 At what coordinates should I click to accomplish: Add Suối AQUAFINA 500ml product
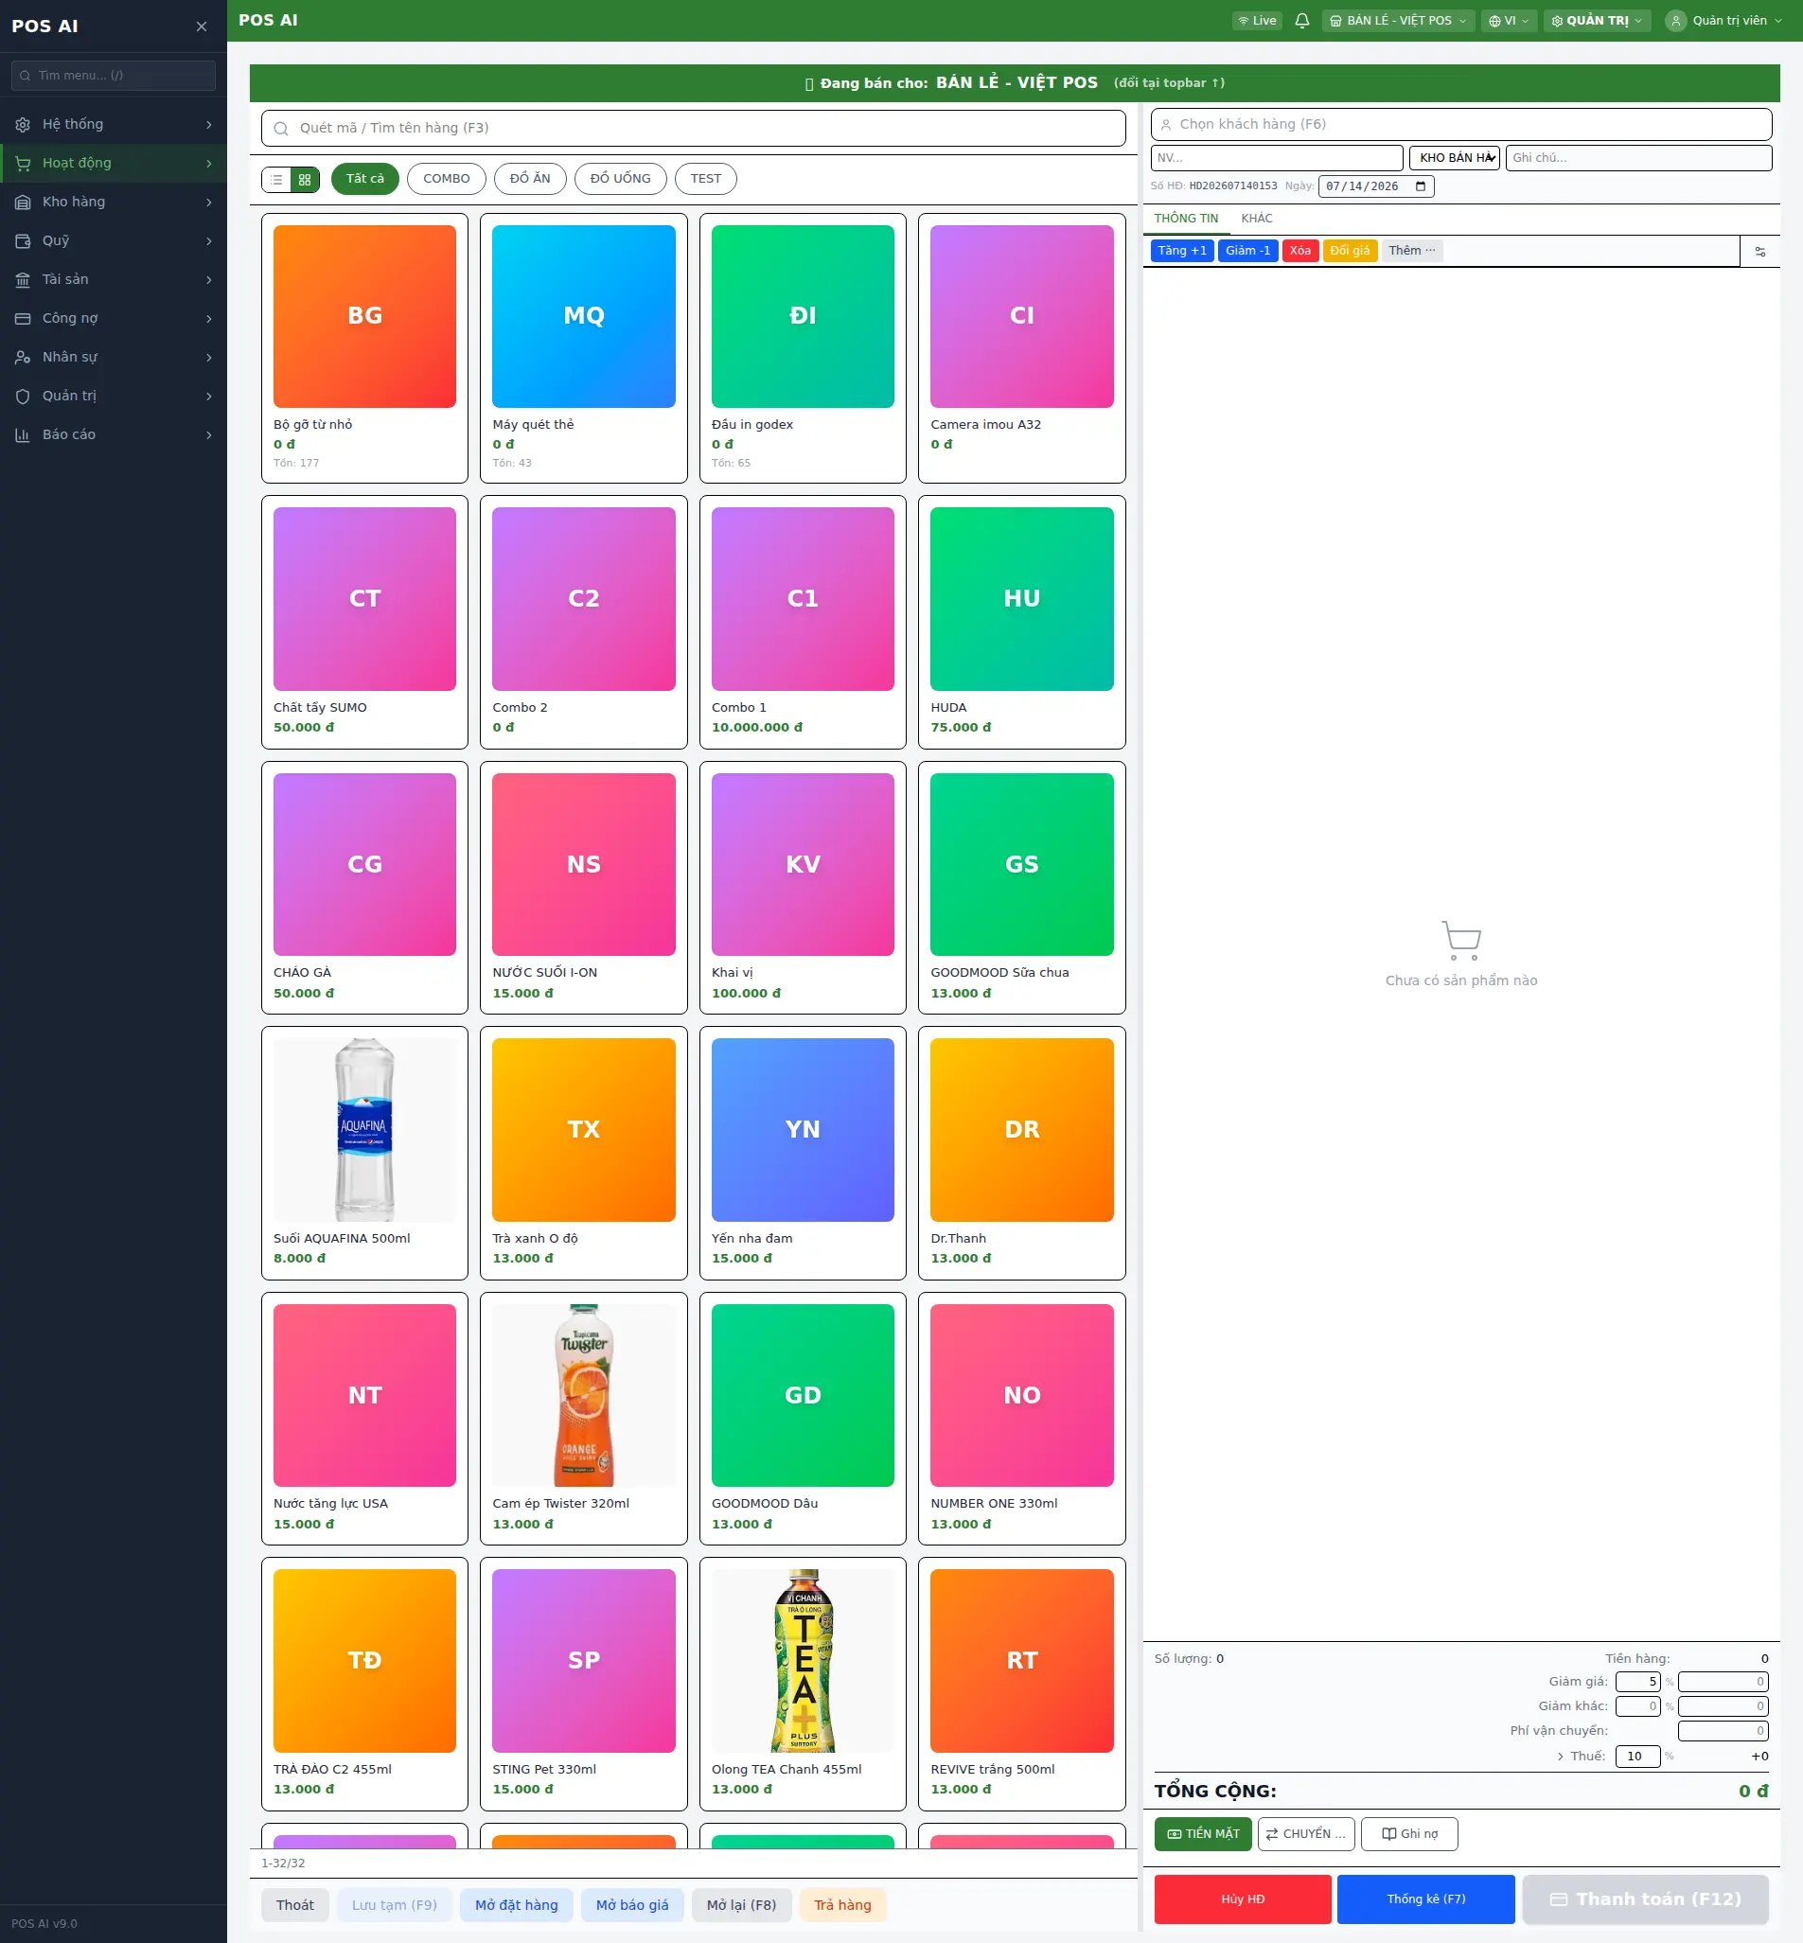click(x=365, y=1153)
